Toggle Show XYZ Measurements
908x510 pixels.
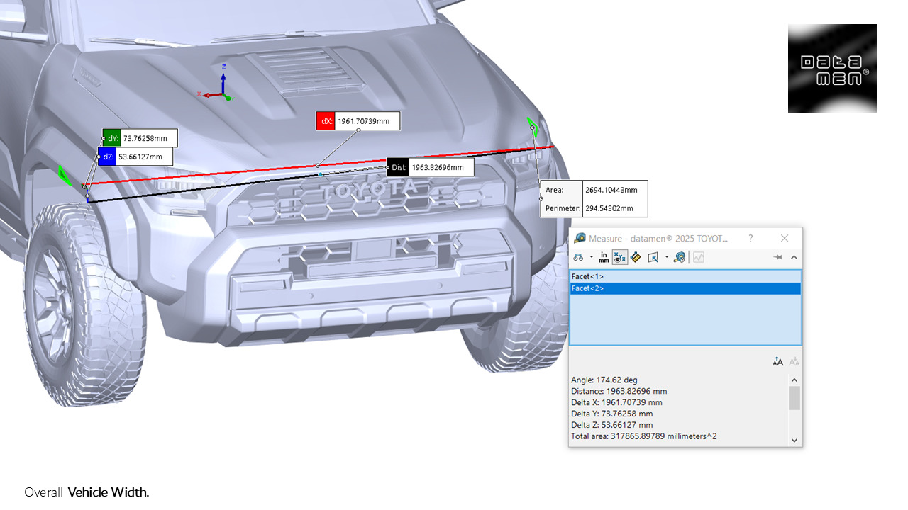[x=620, y=257]
